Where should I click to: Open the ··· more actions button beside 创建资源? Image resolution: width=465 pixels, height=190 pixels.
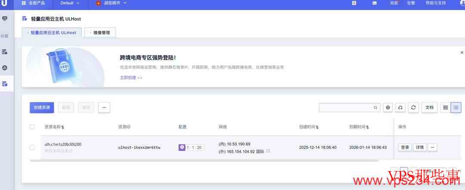coord(104,108)
